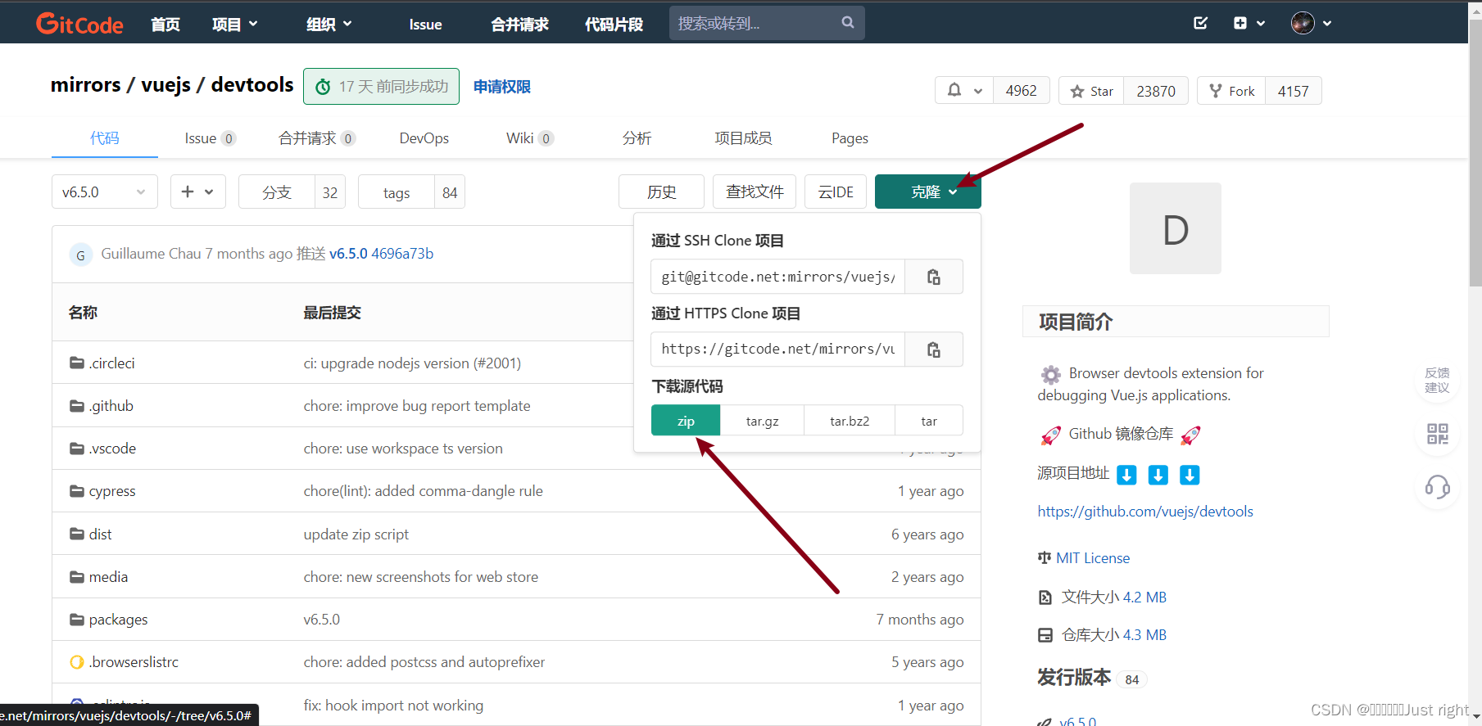Open the to-do checklist icon in header
Viewport: 1482px width, 726px height.
[1200, 23]
